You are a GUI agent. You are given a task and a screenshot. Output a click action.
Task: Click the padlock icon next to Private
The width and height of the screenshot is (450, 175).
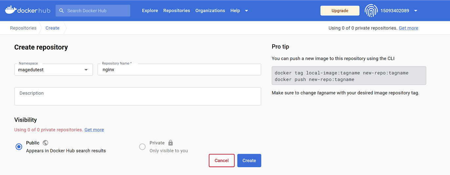(170, 143)
